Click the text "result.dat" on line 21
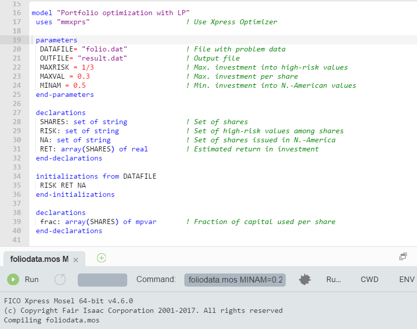 [x=102, y=58]
